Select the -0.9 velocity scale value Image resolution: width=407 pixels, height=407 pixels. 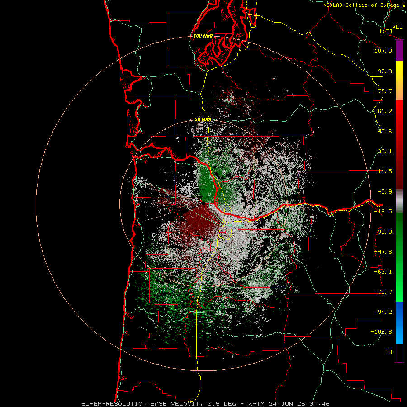tap(385, 192)
